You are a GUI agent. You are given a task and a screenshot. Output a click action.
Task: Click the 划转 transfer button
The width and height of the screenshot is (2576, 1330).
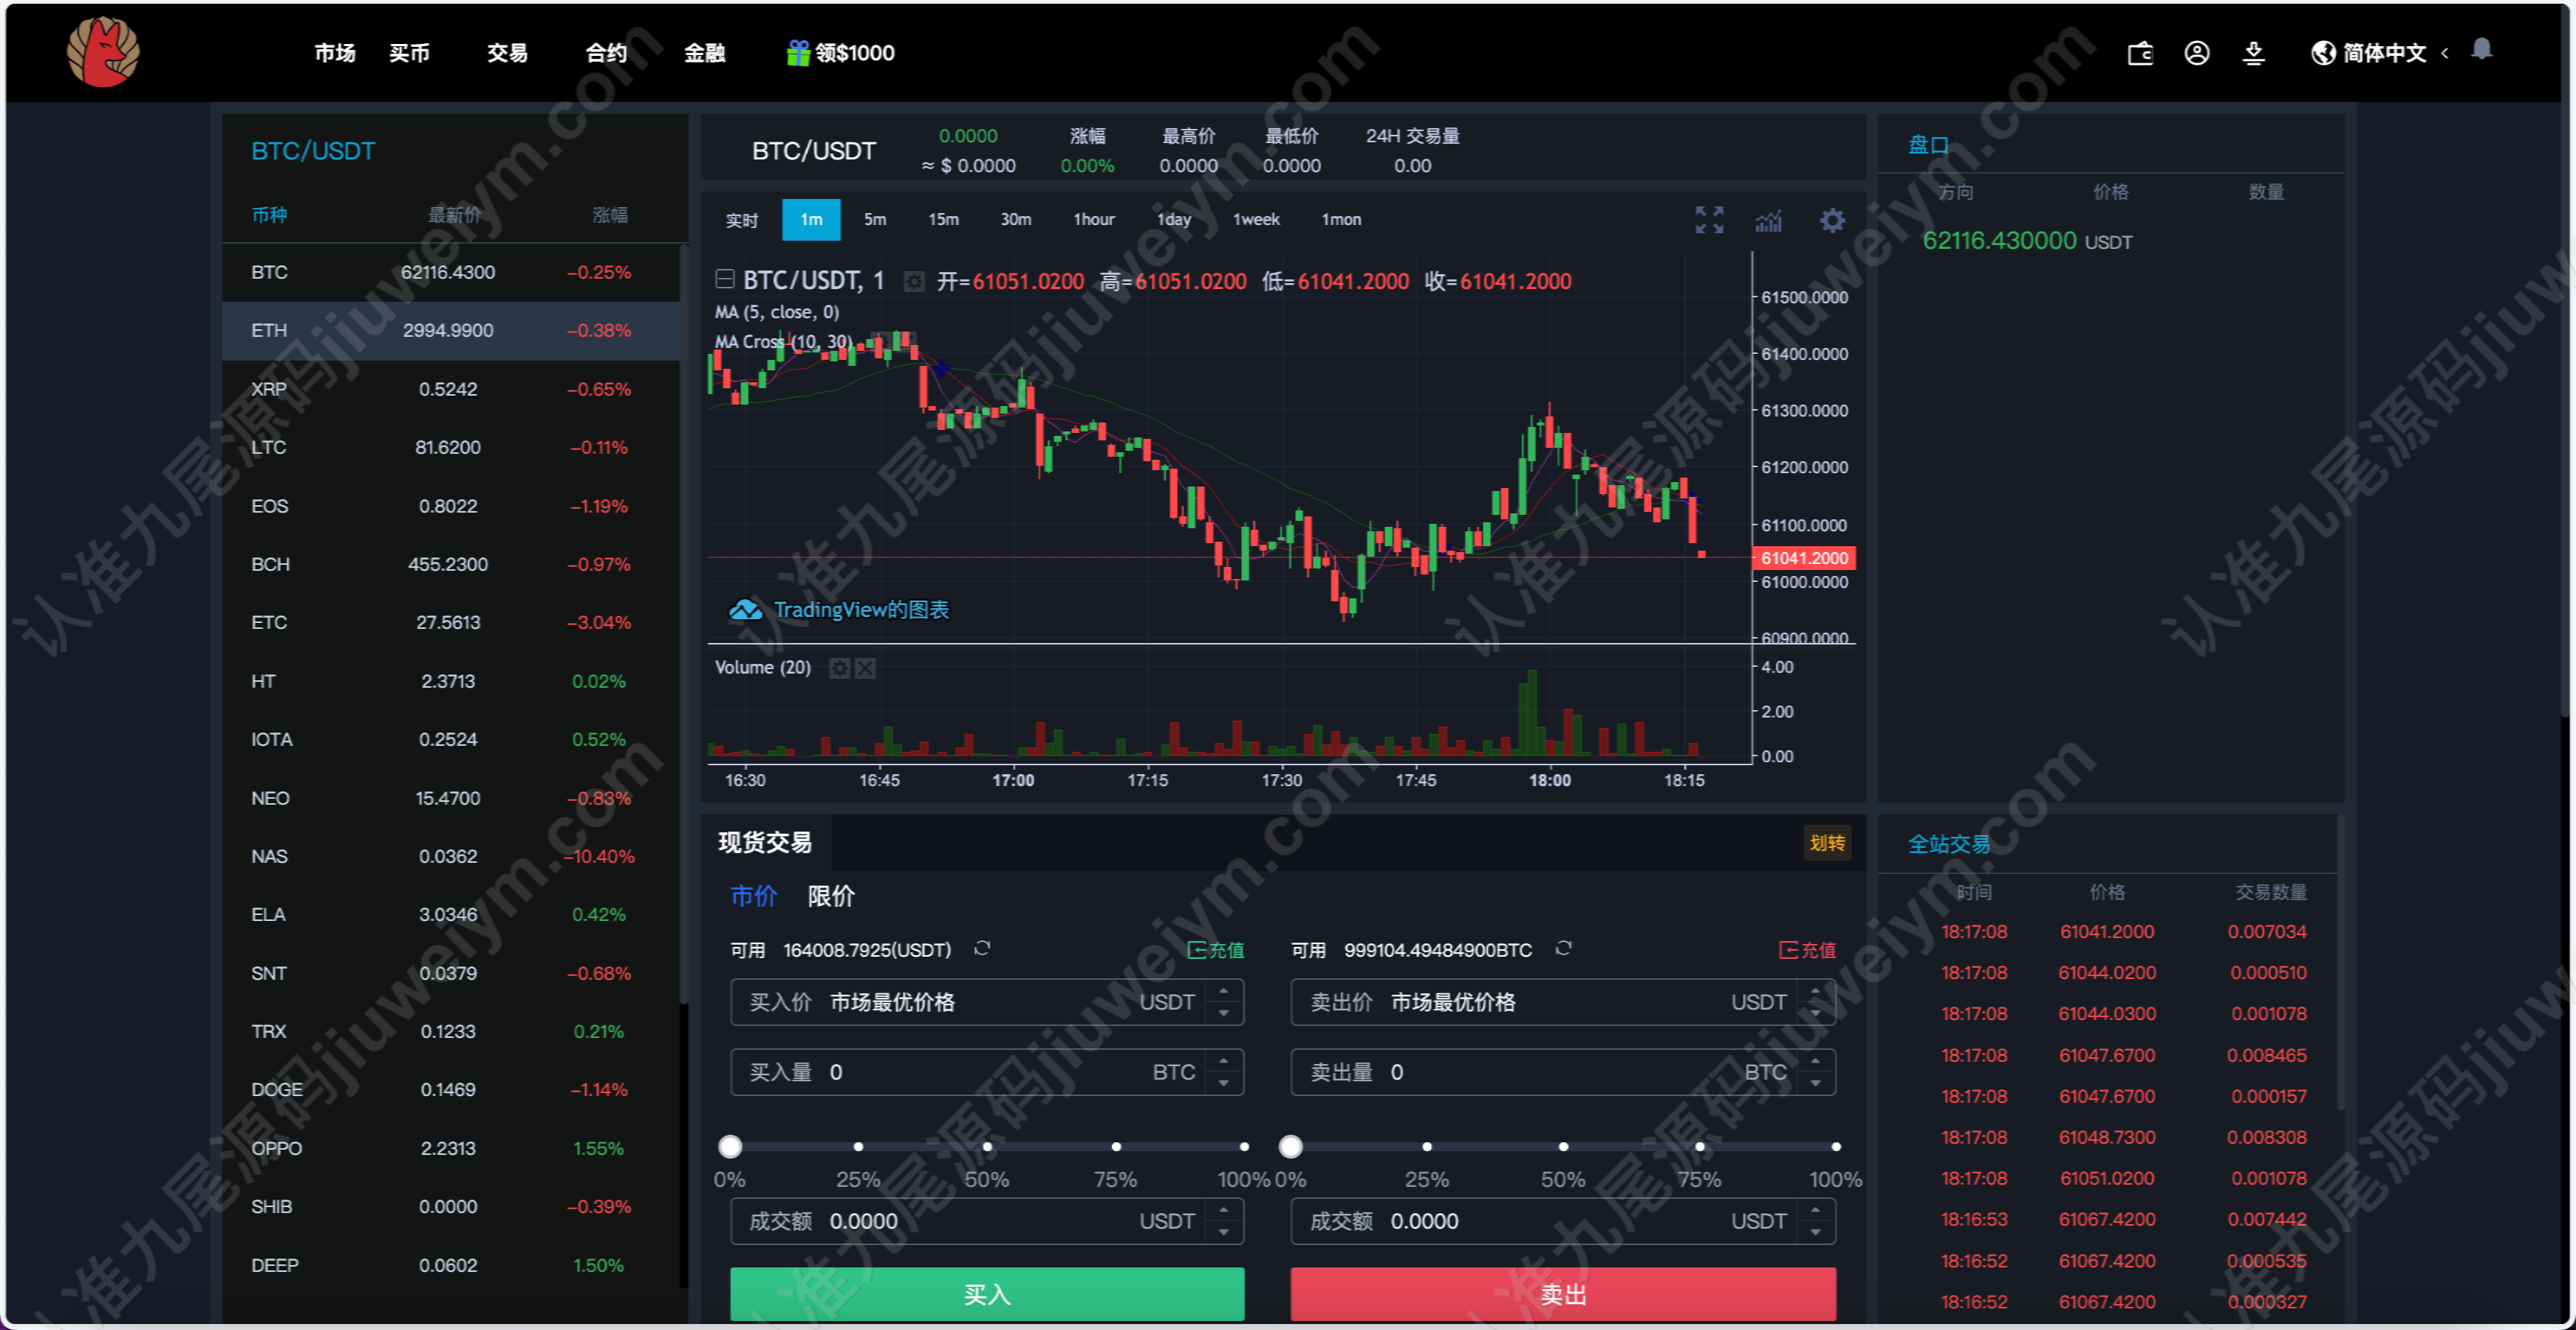click(1827, 843)
